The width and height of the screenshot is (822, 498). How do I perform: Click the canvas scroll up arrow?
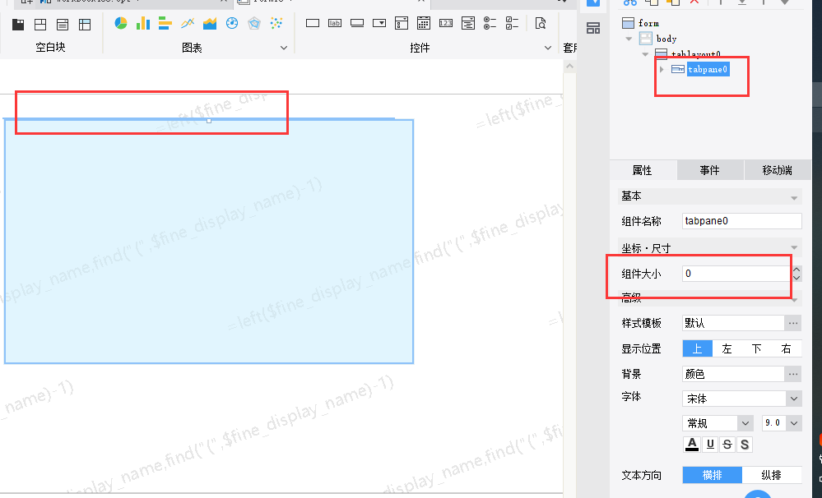(x=570, y=67)
